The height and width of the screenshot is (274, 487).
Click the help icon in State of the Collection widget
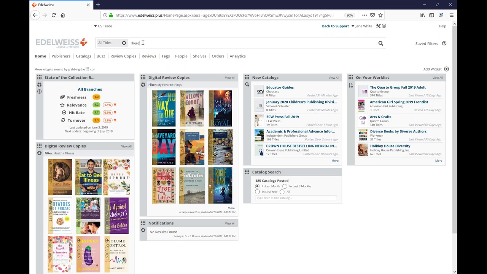pos(39,92)
